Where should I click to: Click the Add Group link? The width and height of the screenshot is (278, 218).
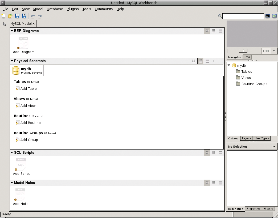pyautogui.click(x=27, y=140)
